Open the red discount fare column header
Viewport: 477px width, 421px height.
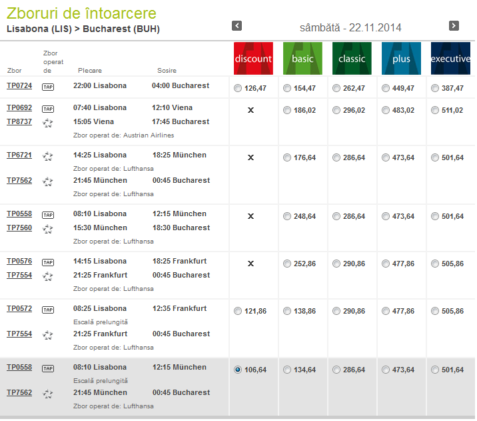253,58
